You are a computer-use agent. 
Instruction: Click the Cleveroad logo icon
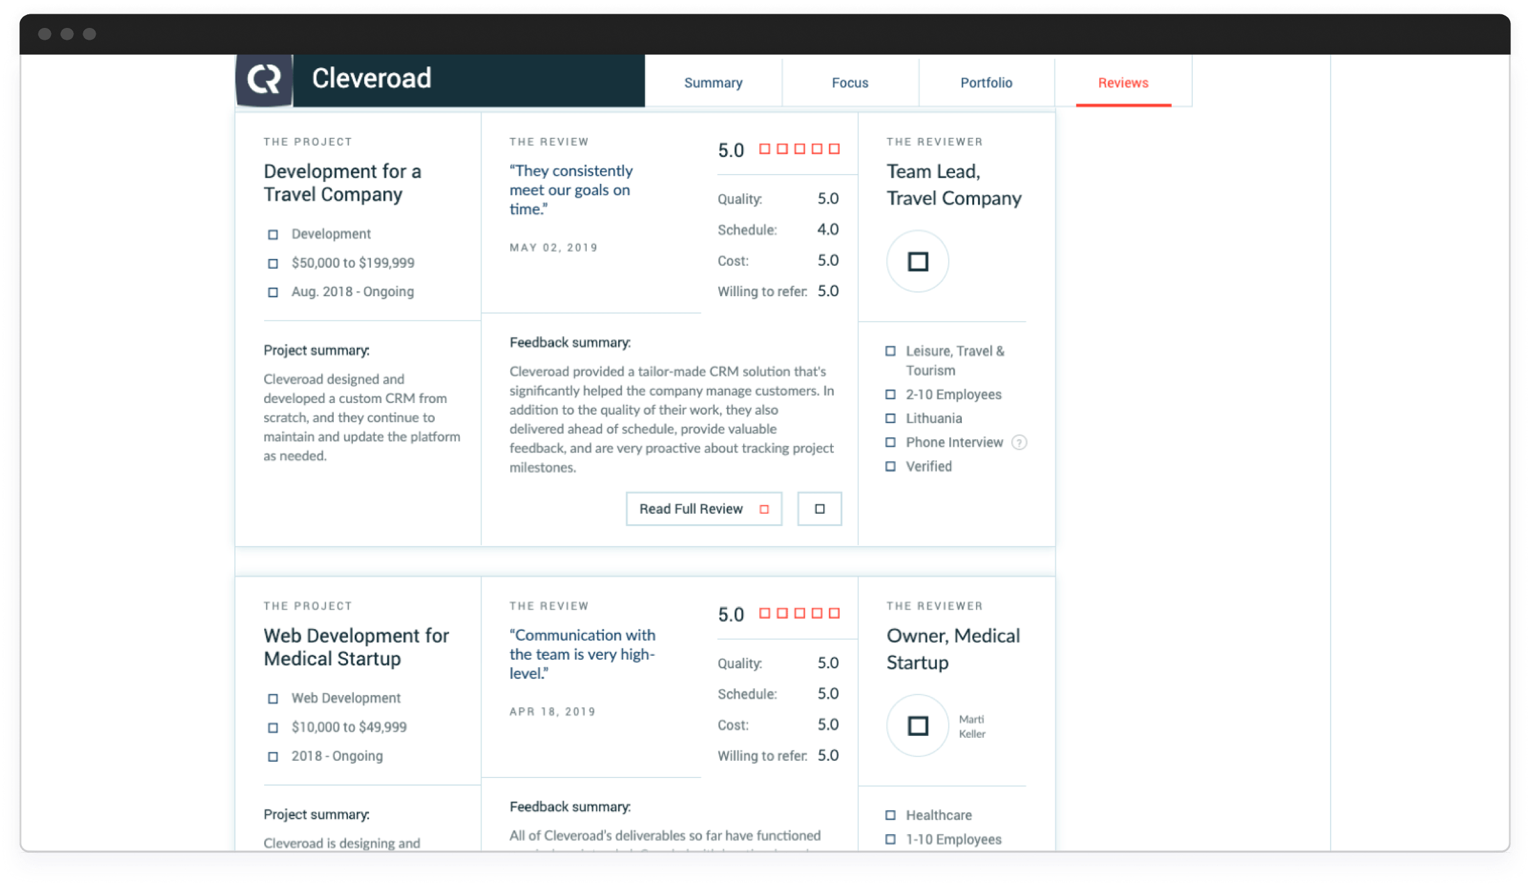pos(265,79)
